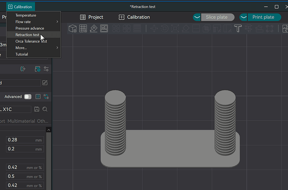Select the Seam painting tool
This screenshot has width=288, height=190.
point(227,28)
